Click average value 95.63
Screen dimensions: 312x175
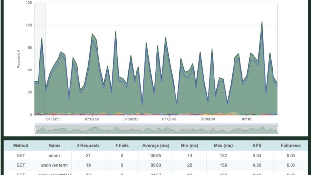pyautogui.click(x=156, y=165)
